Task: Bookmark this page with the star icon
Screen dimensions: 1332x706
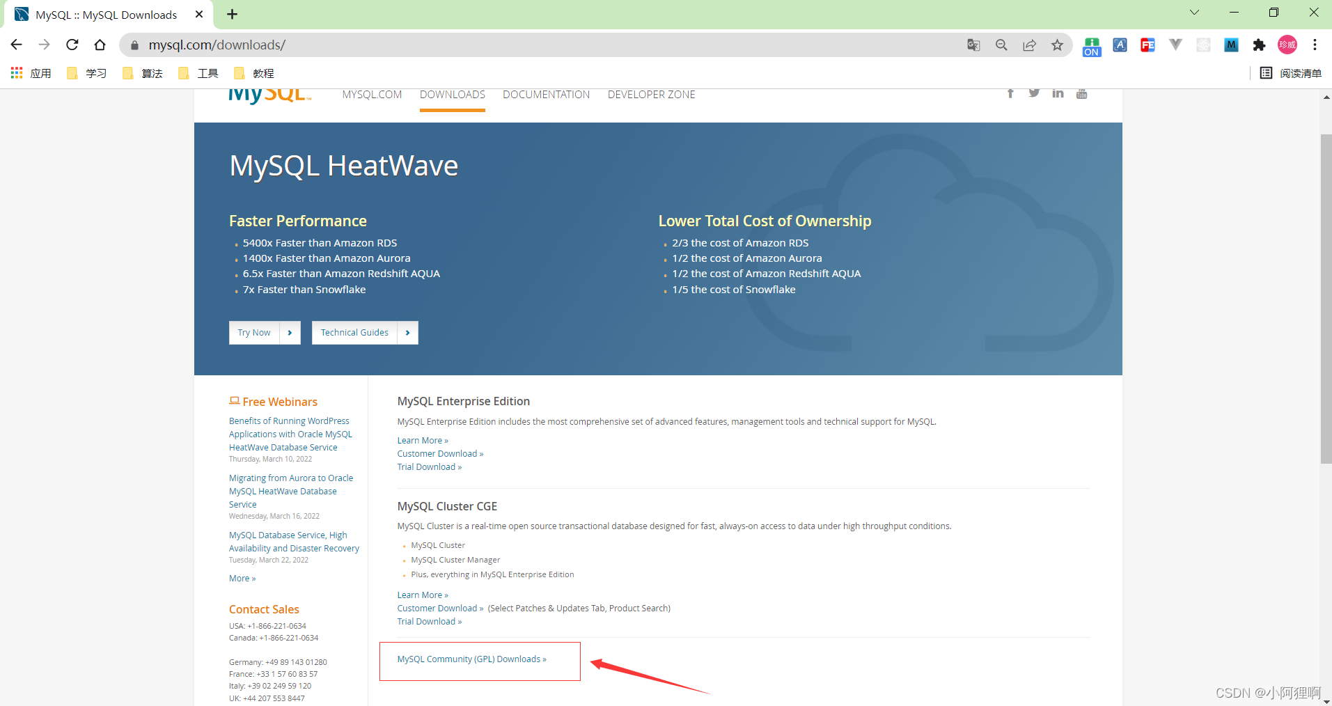Action: [x=1057, y=45]
